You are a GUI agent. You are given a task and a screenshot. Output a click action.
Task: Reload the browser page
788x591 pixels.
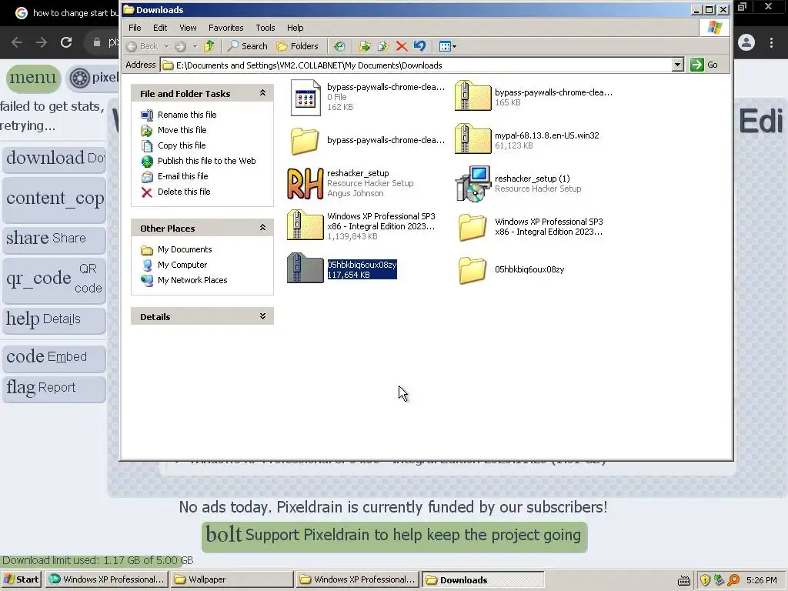click(x=66, y=42)
